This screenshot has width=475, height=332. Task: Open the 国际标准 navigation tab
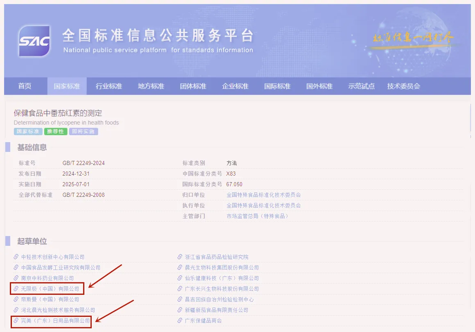click(277, 86)
